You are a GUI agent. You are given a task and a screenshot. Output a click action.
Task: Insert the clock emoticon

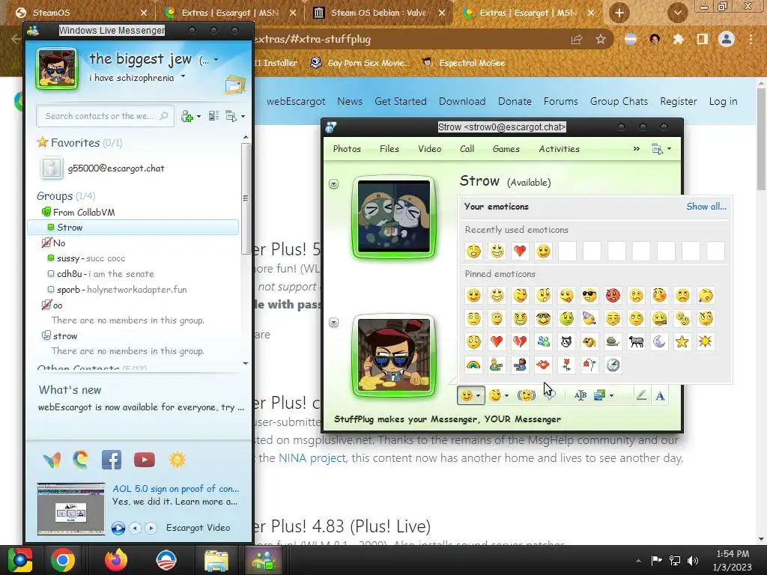click(x=613, y=365)
